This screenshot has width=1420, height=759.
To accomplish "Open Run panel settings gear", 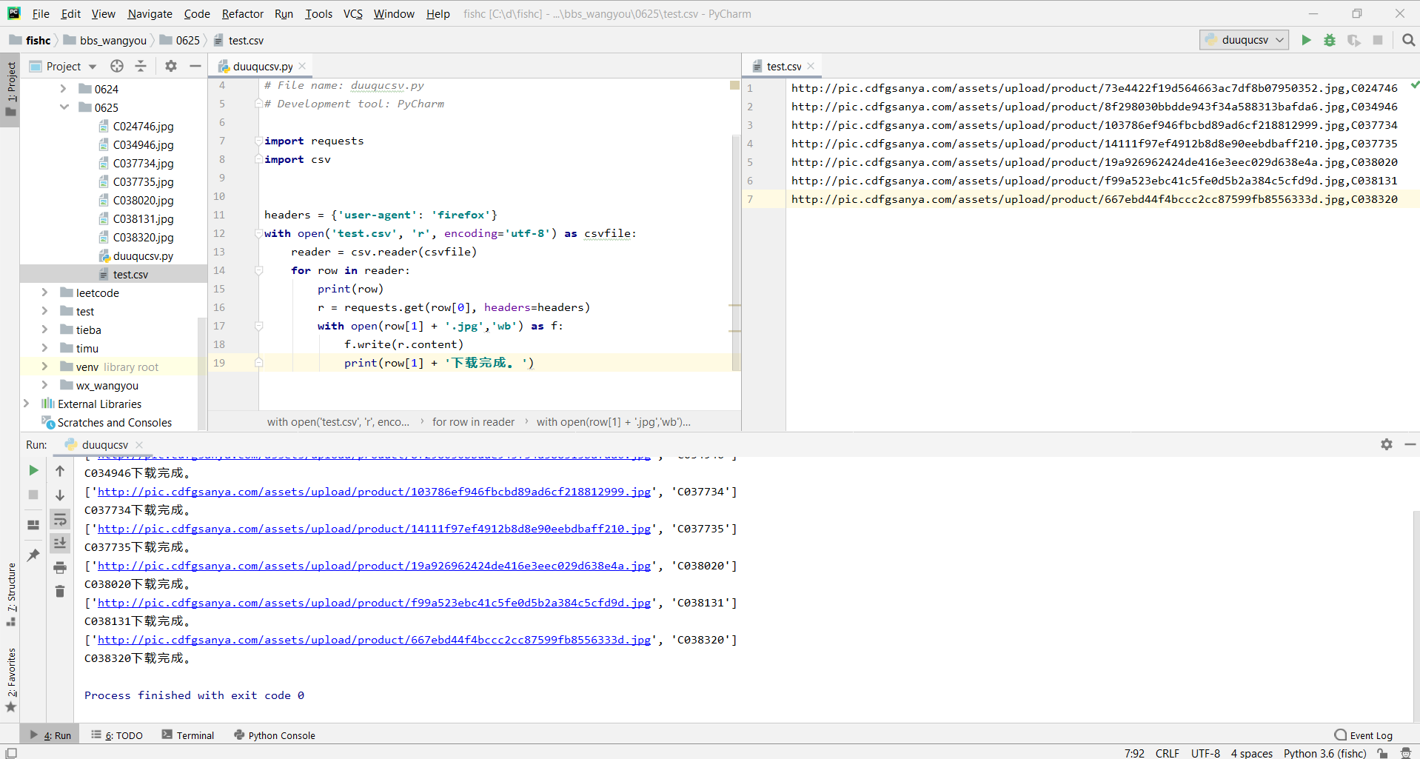I will (1387, 444).
